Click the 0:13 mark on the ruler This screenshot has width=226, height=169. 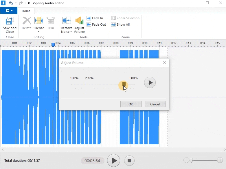pos(188,43)
